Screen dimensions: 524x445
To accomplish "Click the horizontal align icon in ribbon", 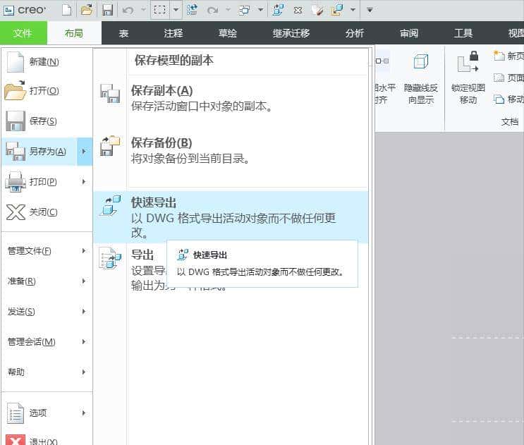I will click(382, 61).
